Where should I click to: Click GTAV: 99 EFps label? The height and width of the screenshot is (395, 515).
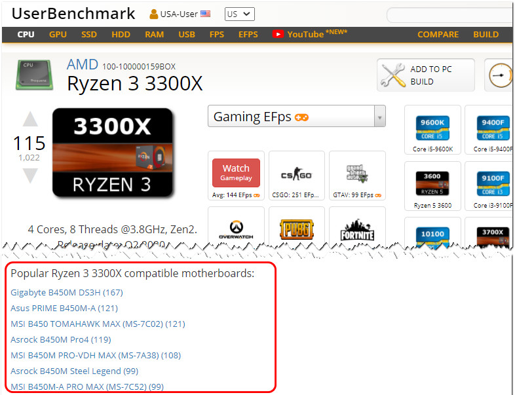pos(353,195)
